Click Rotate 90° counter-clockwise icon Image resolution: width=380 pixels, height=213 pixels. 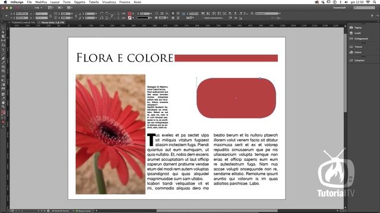tap(107, 14)
